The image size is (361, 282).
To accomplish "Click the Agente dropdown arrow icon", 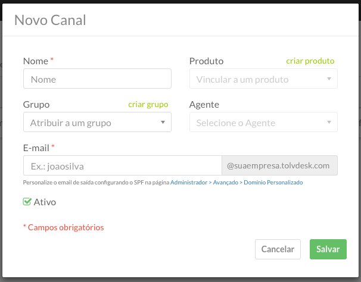I will pyautogui.click(x=329, y=123).
